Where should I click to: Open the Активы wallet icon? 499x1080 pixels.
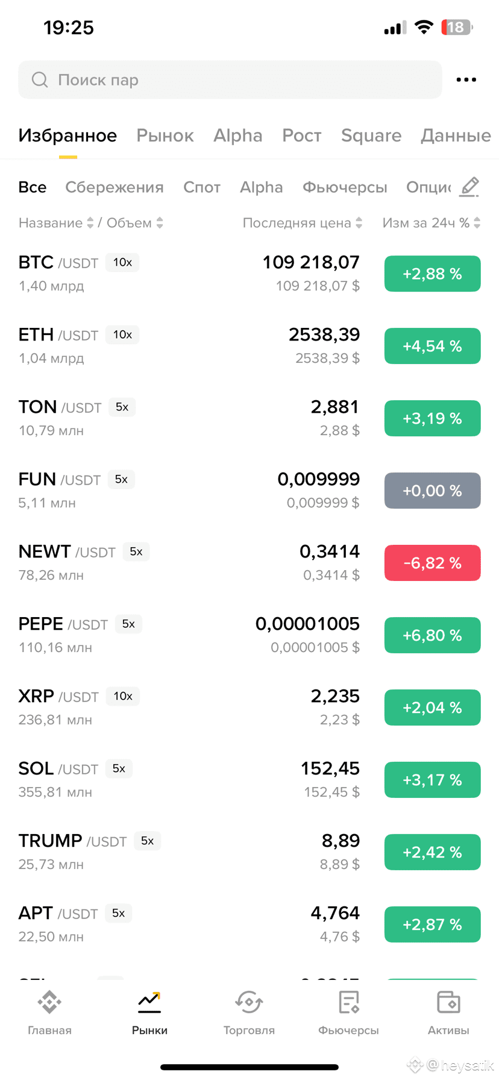click(448, 1002)
